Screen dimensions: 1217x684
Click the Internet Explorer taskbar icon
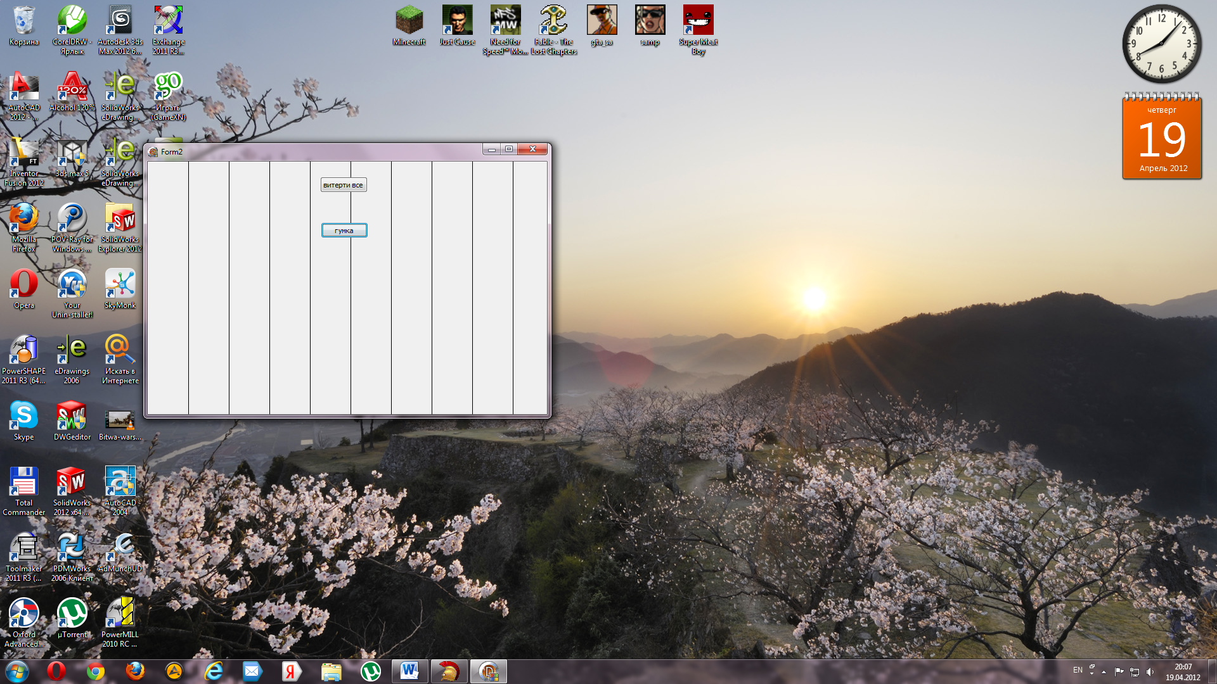pos(214,671)
